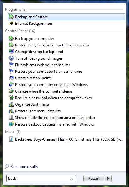Expand the shutdown options arrow beside Restart
The image size is (129, 187).
pyautogui.click(x=108, y=179)
